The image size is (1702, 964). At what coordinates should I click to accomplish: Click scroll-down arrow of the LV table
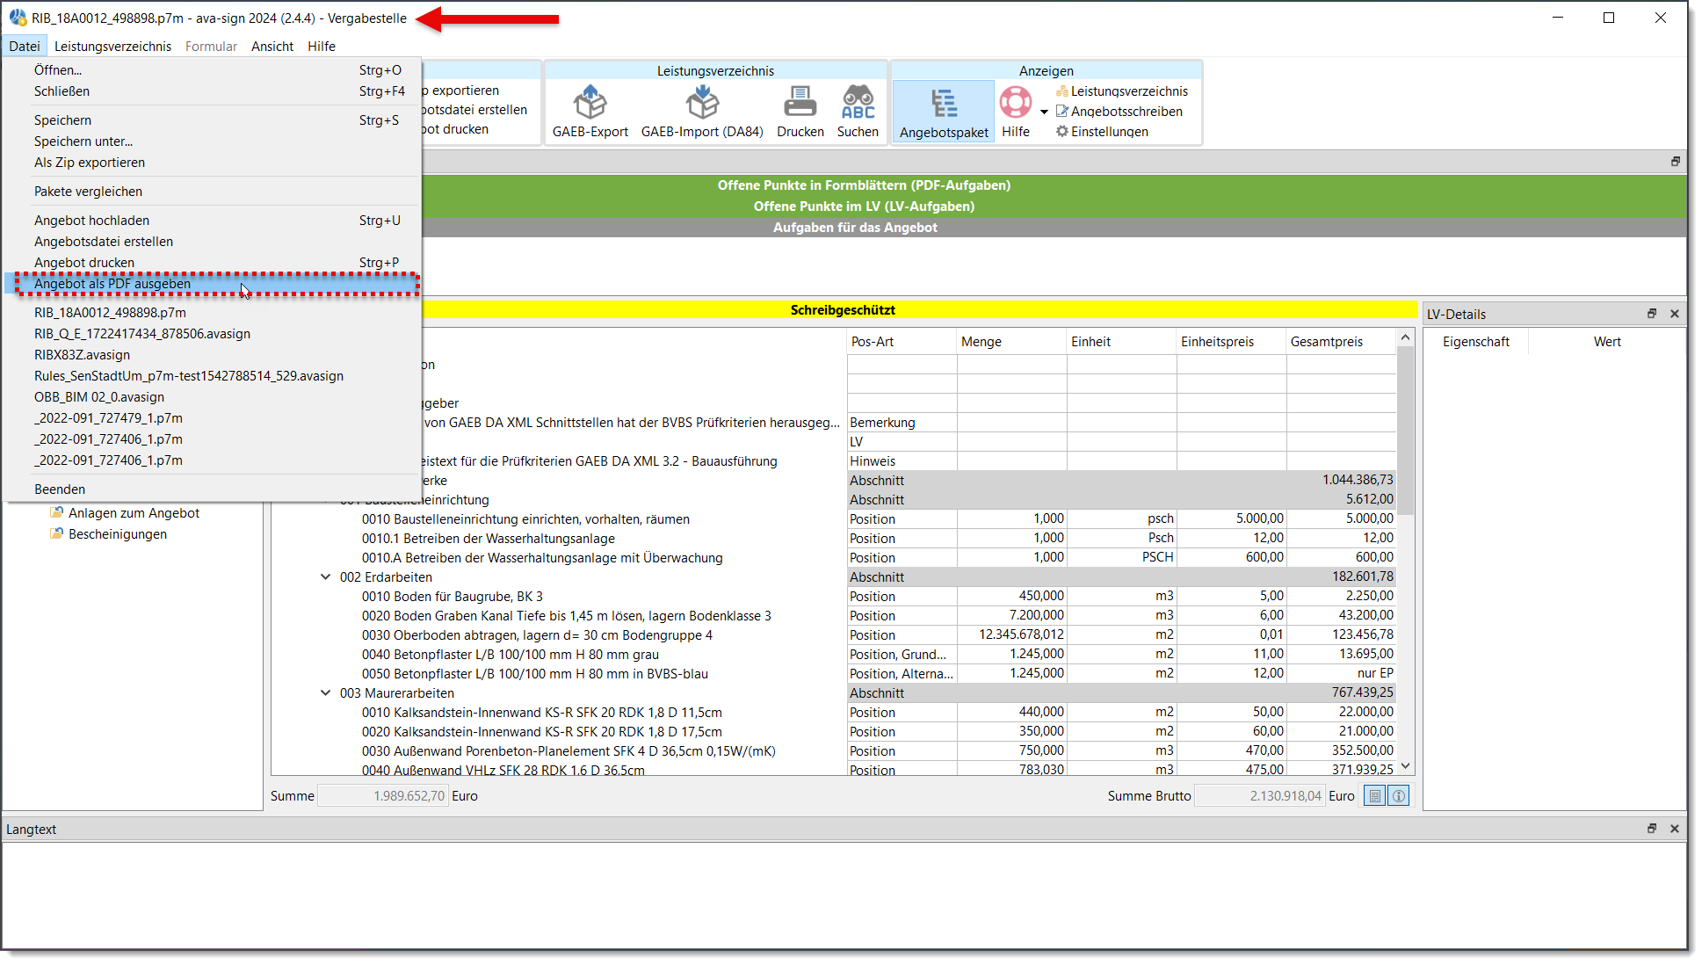click(1405, 766)
